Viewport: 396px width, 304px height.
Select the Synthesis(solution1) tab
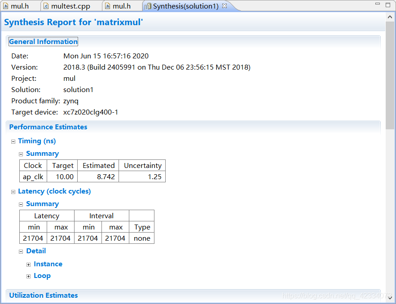coord(185,6)
